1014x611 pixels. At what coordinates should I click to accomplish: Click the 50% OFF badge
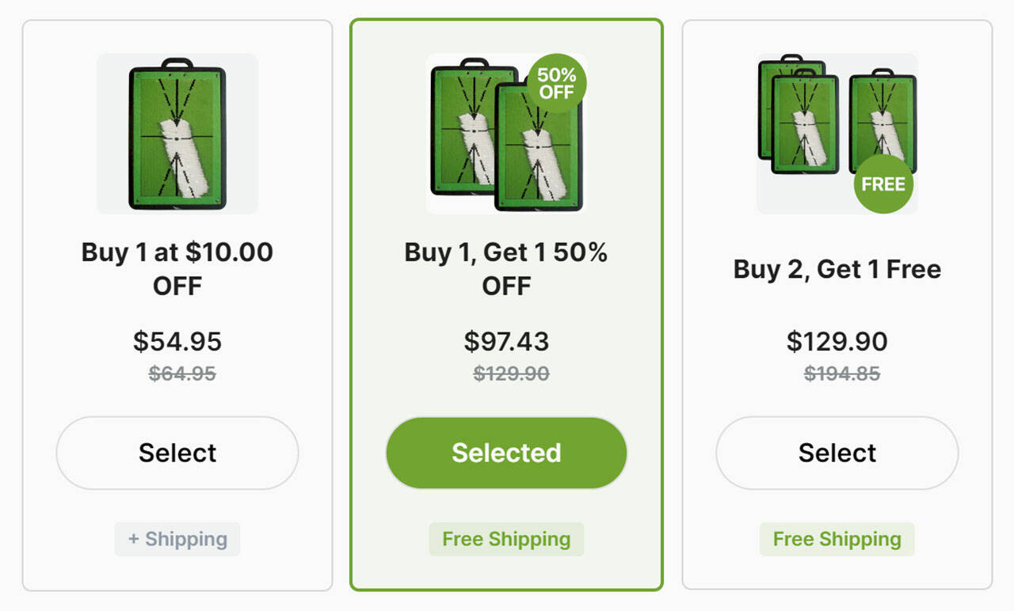point(556,83)
